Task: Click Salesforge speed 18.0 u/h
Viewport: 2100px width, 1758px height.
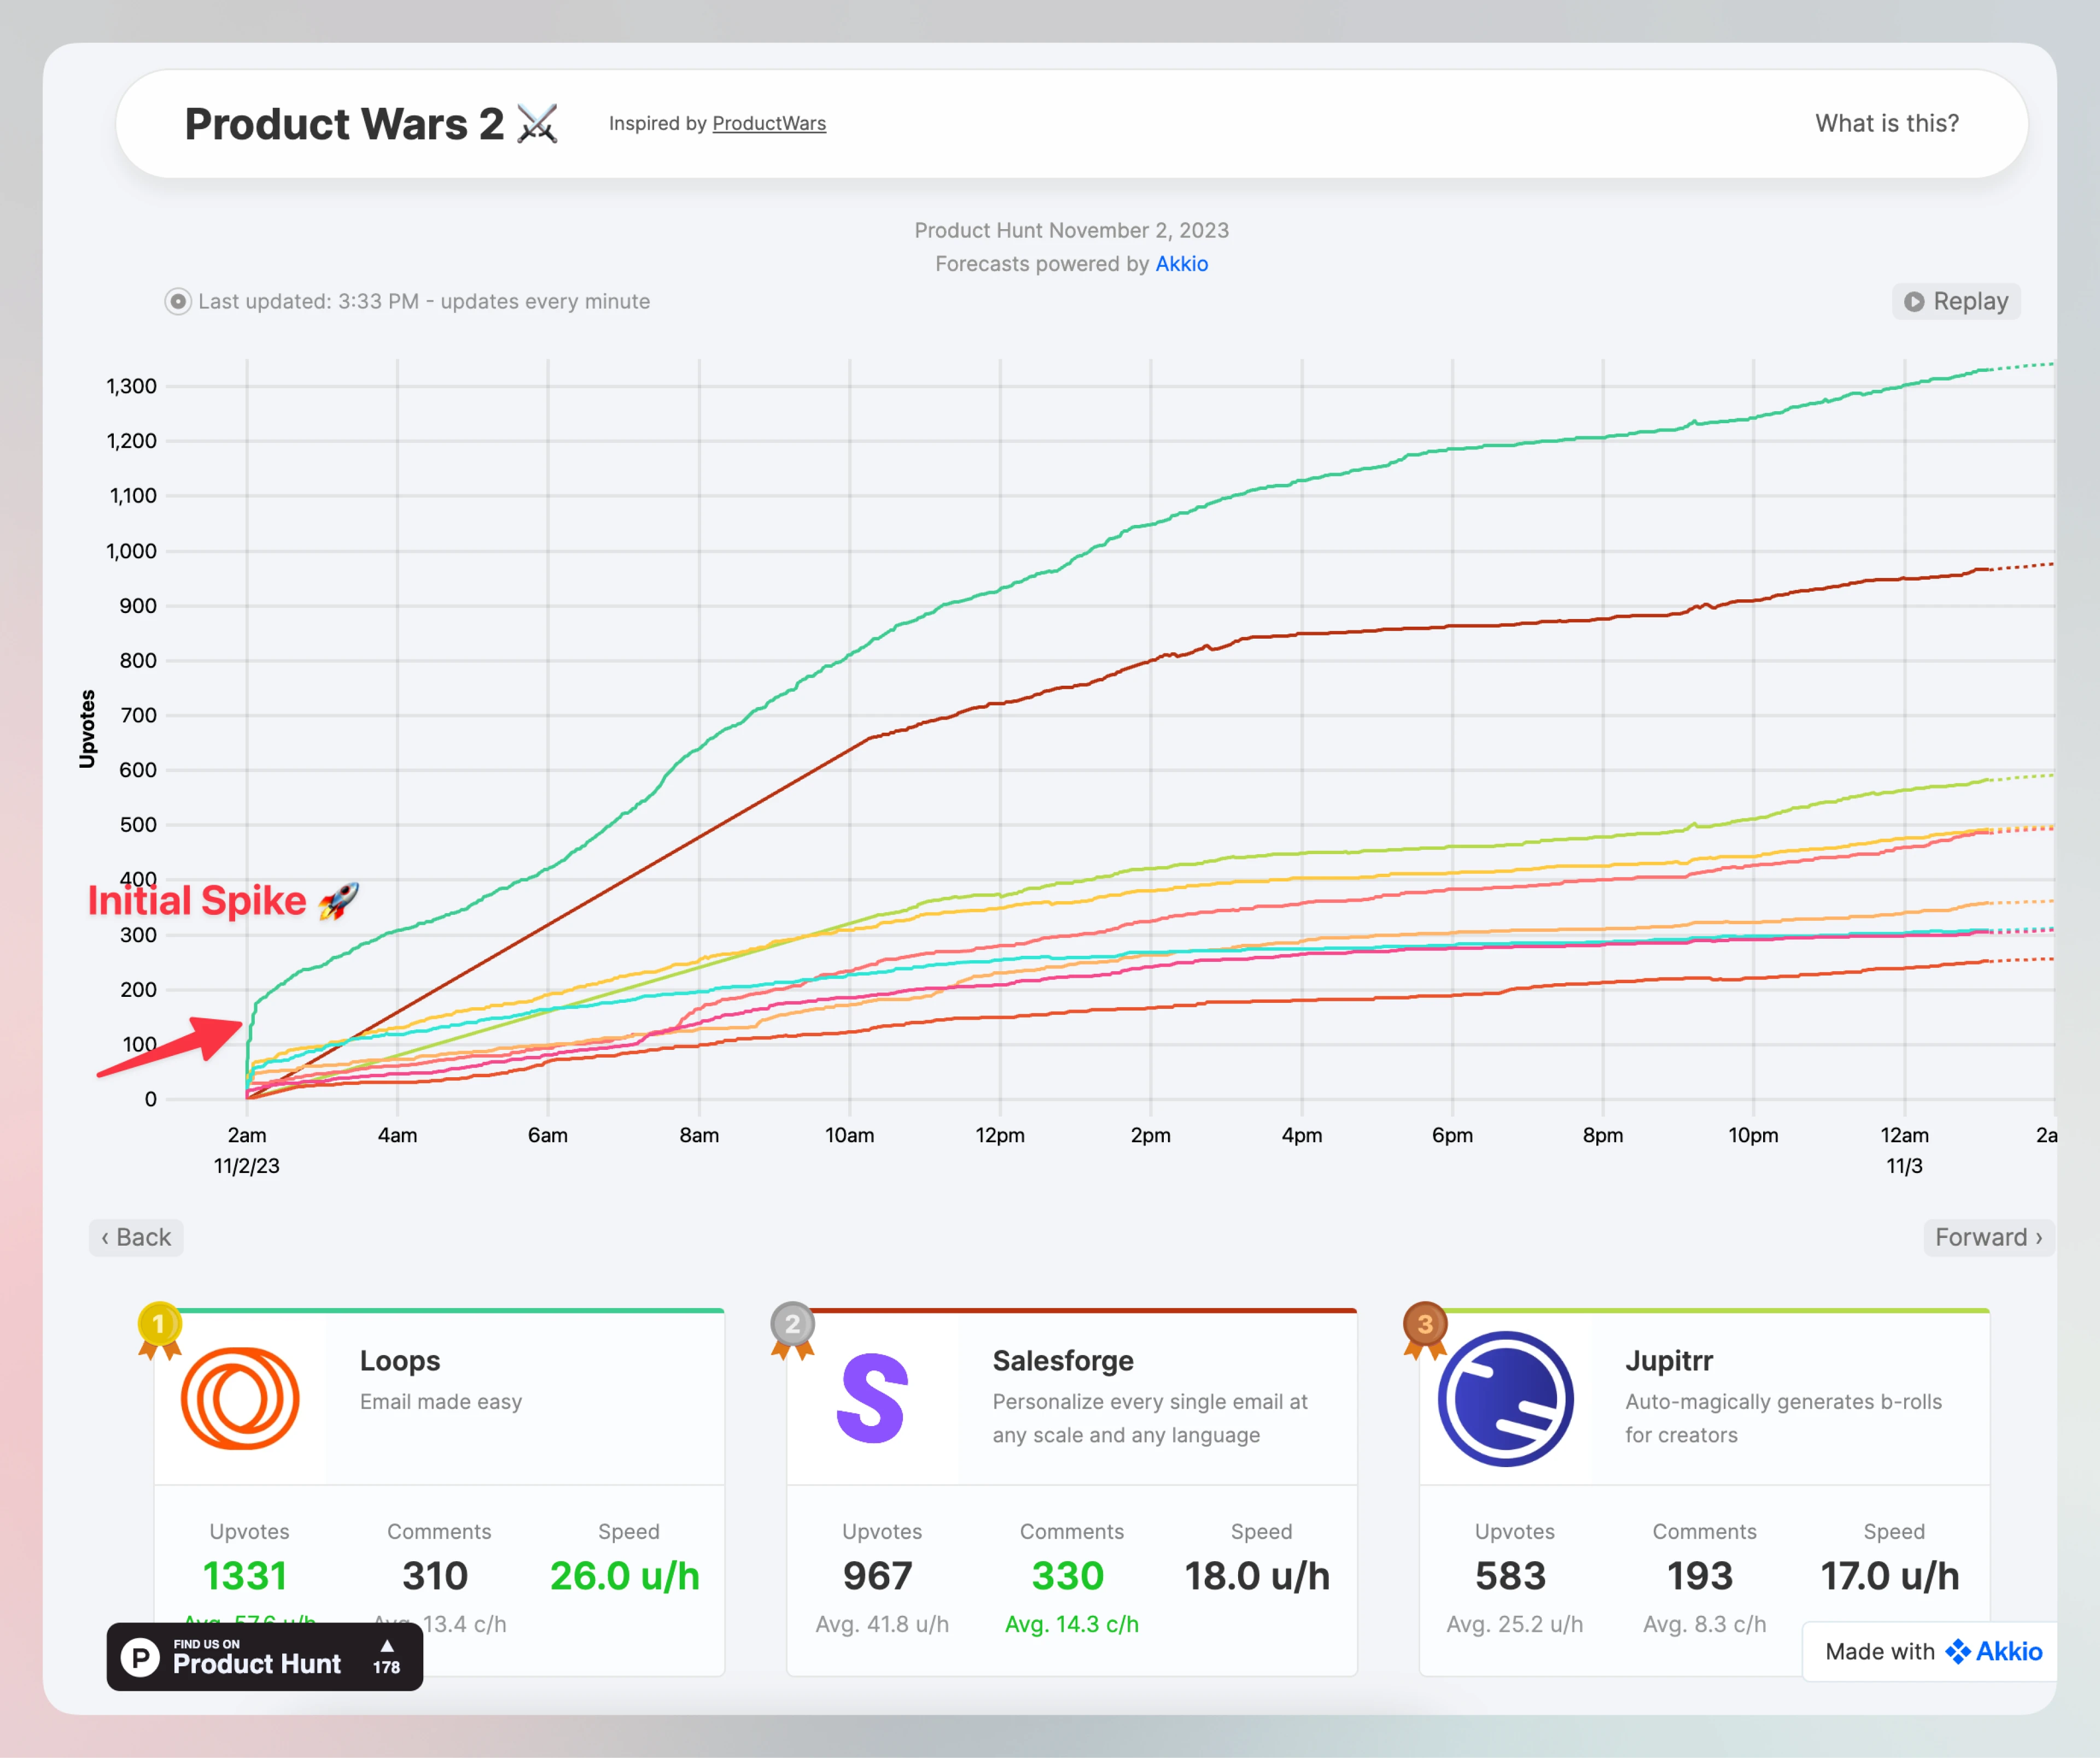Action: pos(1257,1576)
